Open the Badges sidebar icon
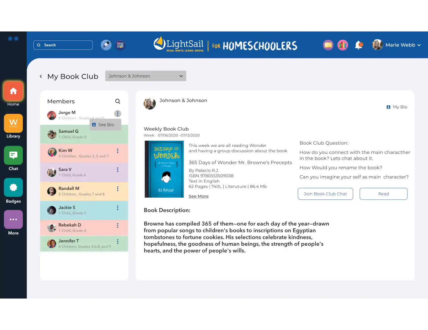 [13, 187]
